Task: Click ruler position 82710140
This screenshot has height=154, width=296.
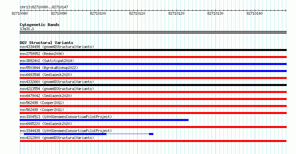Action: (x=255, y=13)
